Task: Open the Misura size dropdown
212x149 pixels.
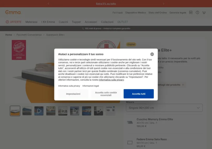Action: [164, 108]
